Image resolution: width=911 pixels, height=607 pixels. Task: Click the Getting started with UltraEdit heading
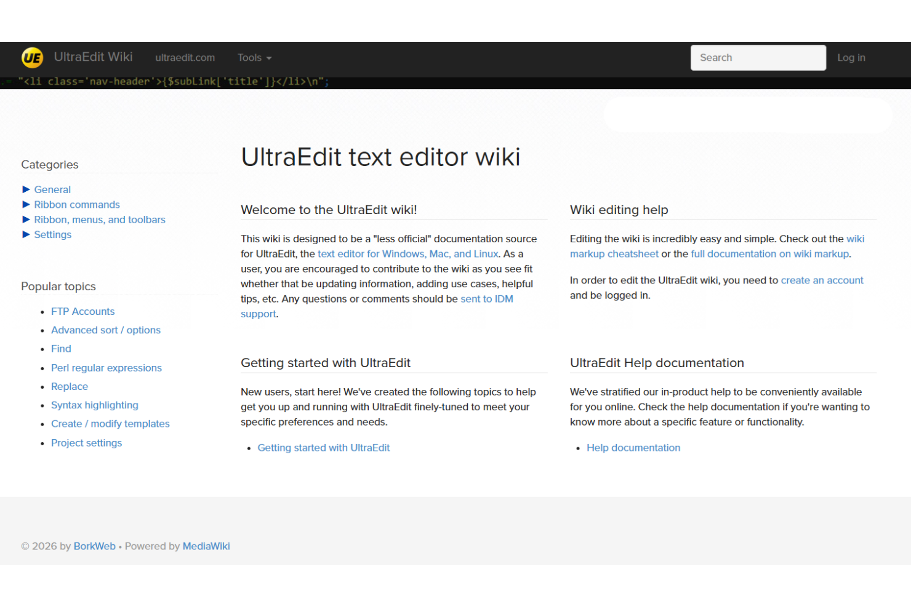click(326, 363)
